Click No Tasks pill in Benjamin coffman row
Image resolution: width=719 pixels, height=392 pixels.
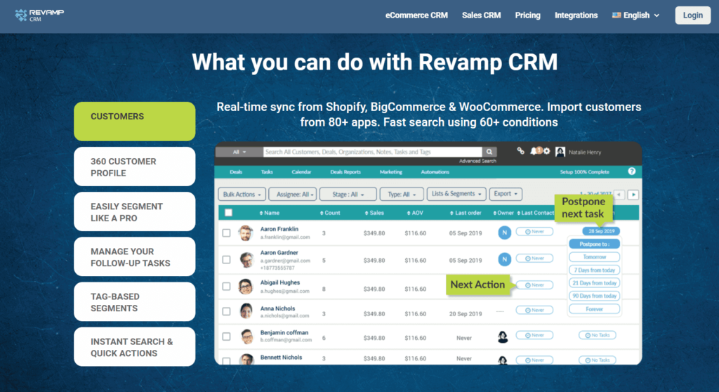pyautogui.click(x=598, y=335)
